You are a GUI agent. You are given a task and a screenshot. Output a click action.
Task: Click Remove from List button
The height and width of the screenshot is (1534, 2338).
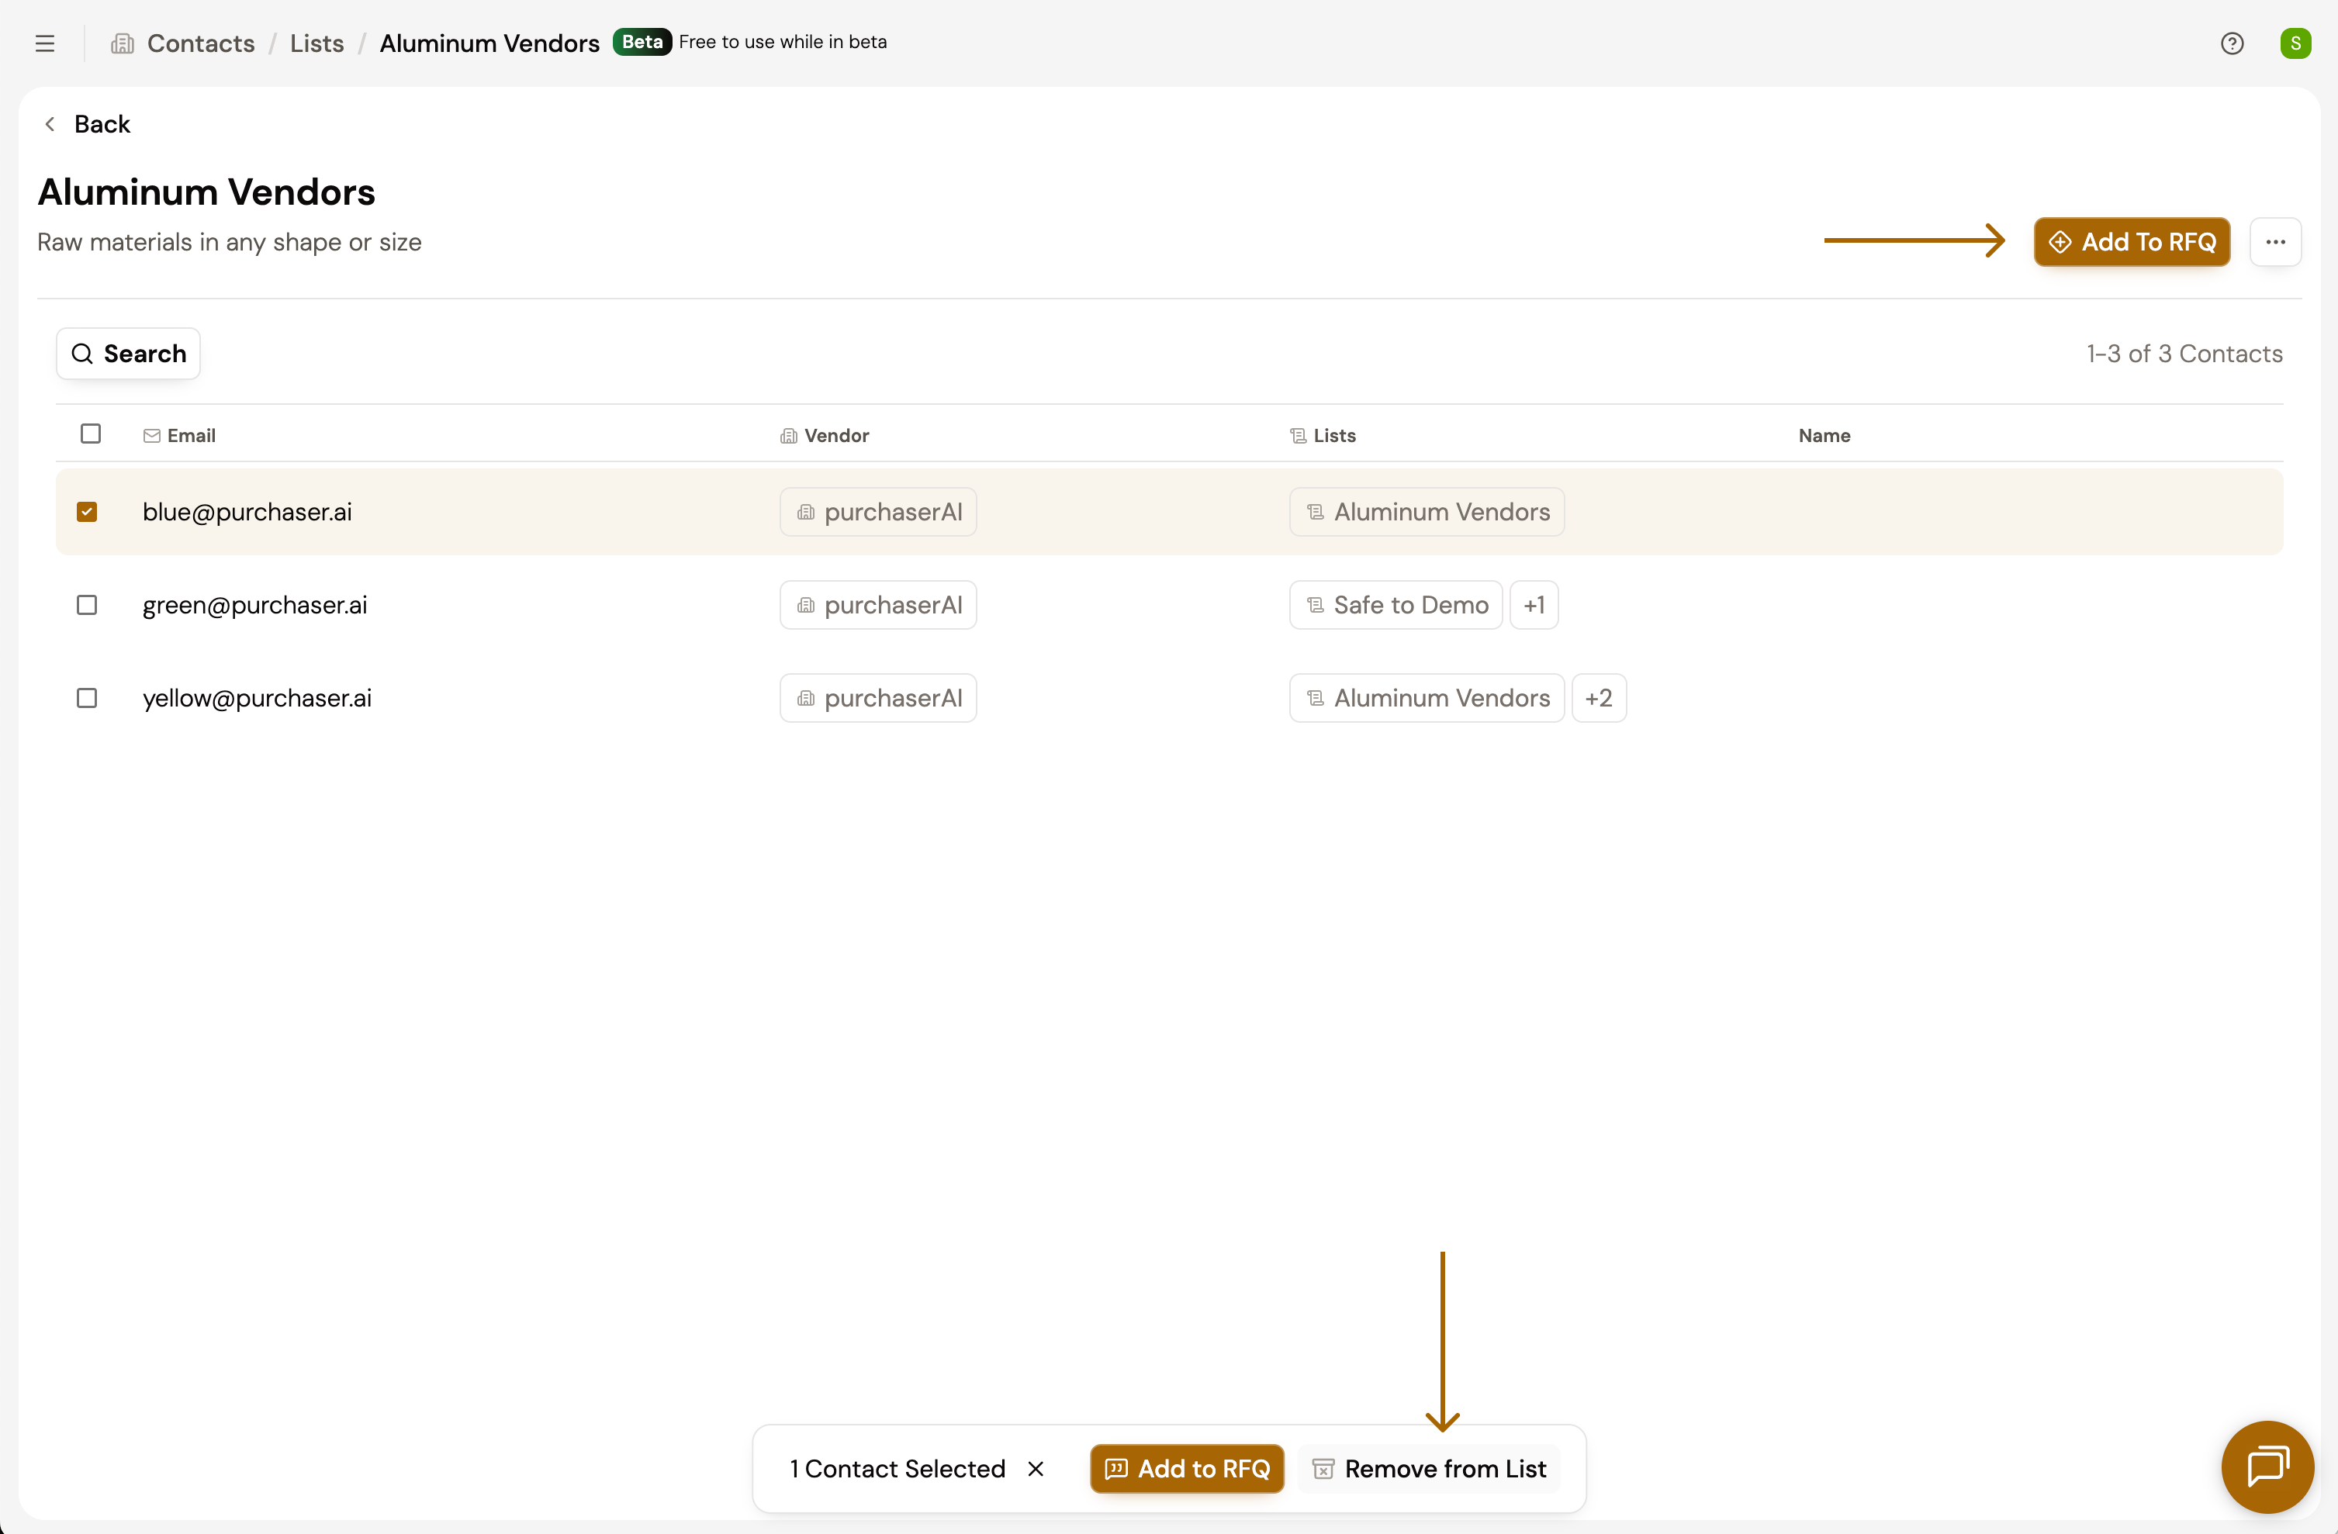(x=1430, y=1468)
